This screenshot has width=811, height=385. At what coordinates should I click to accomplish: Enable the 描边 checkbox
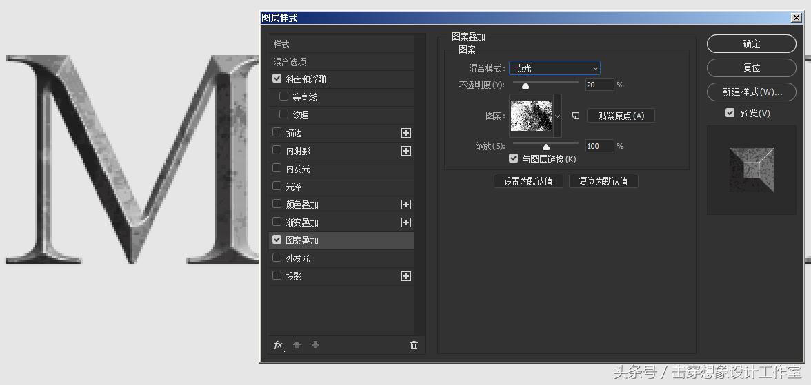pyautogui.click(x=277, y=132)
